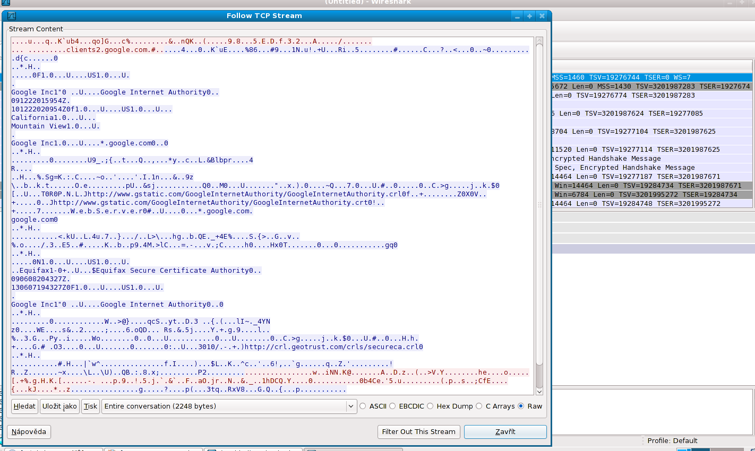Viewport: 755px width, 451px height.
Task: Minimize the Follow TCP Stream dialog
Action: pos(518,16)
